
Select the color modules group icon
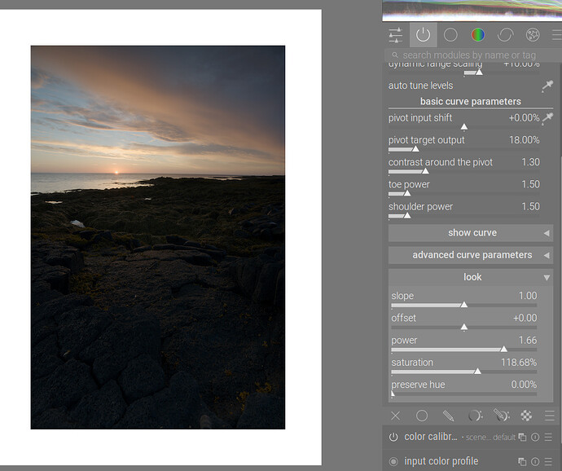[x=478, y=35]
